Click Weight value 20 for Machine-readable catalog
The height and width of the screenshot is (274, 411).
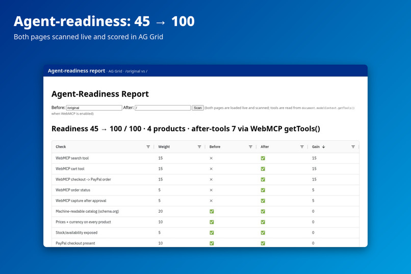[161, 211]
